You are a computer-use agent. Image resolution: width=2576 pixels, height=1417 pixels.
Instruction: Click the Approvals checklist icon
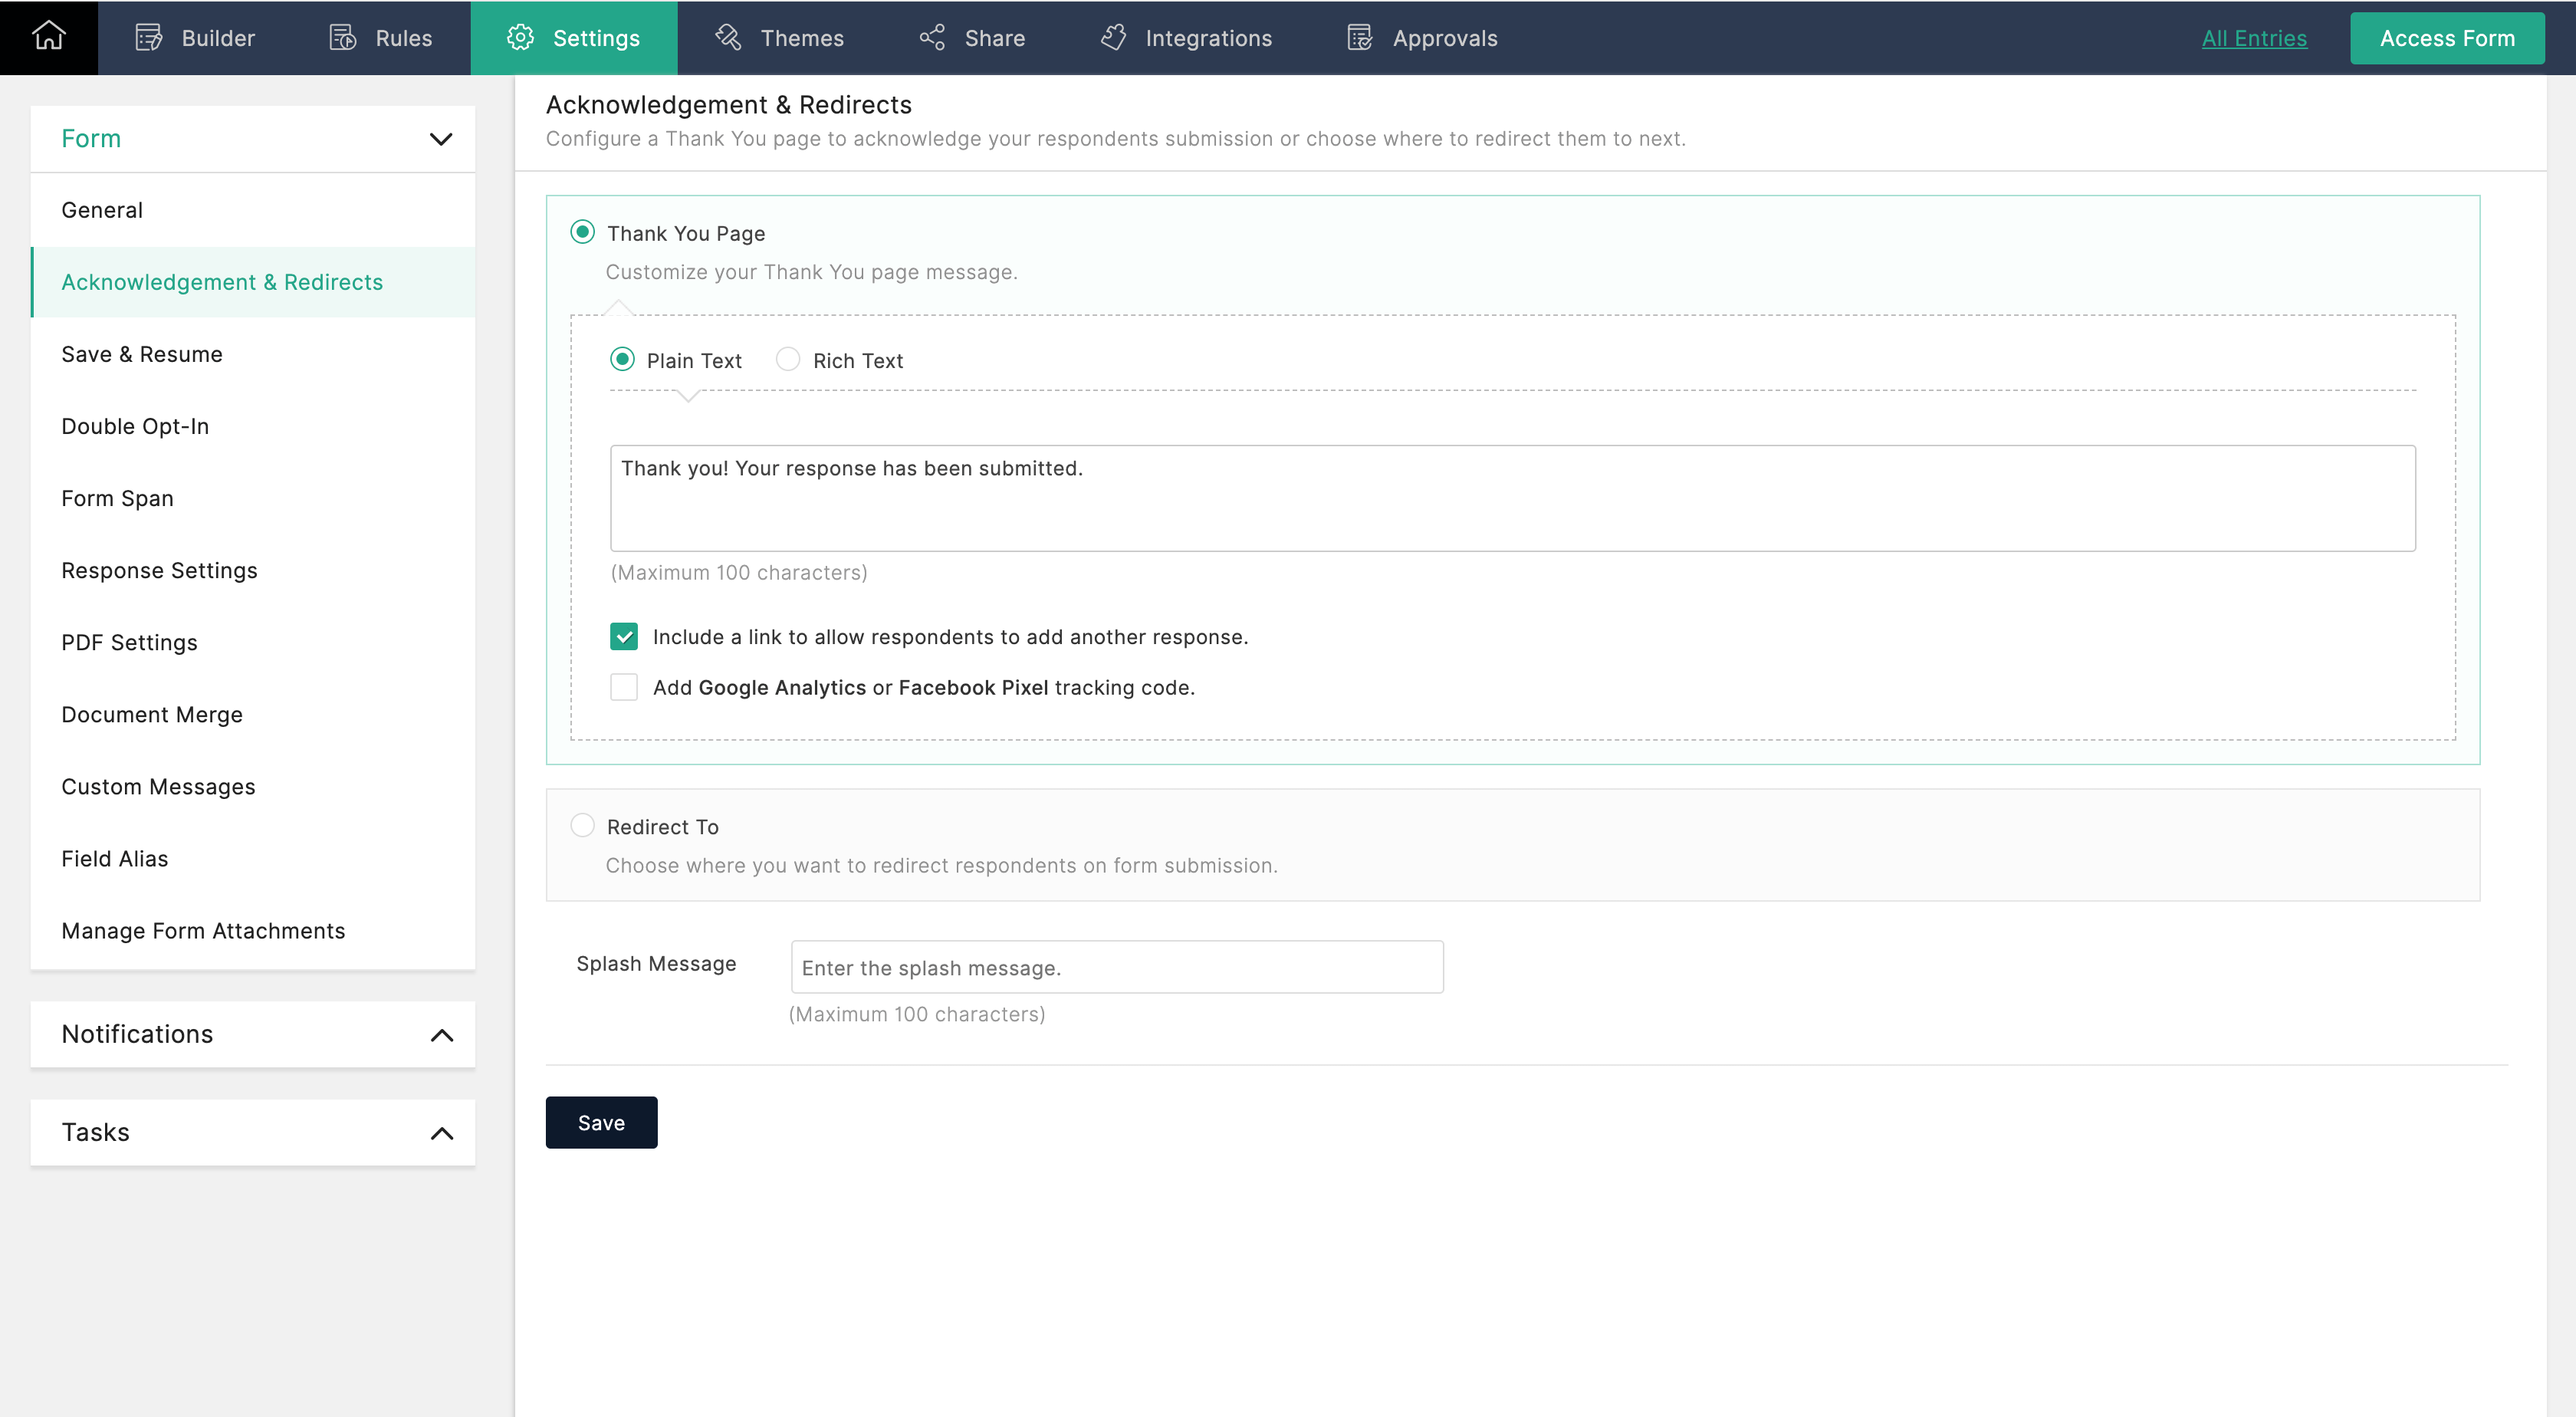[1360, 38]
